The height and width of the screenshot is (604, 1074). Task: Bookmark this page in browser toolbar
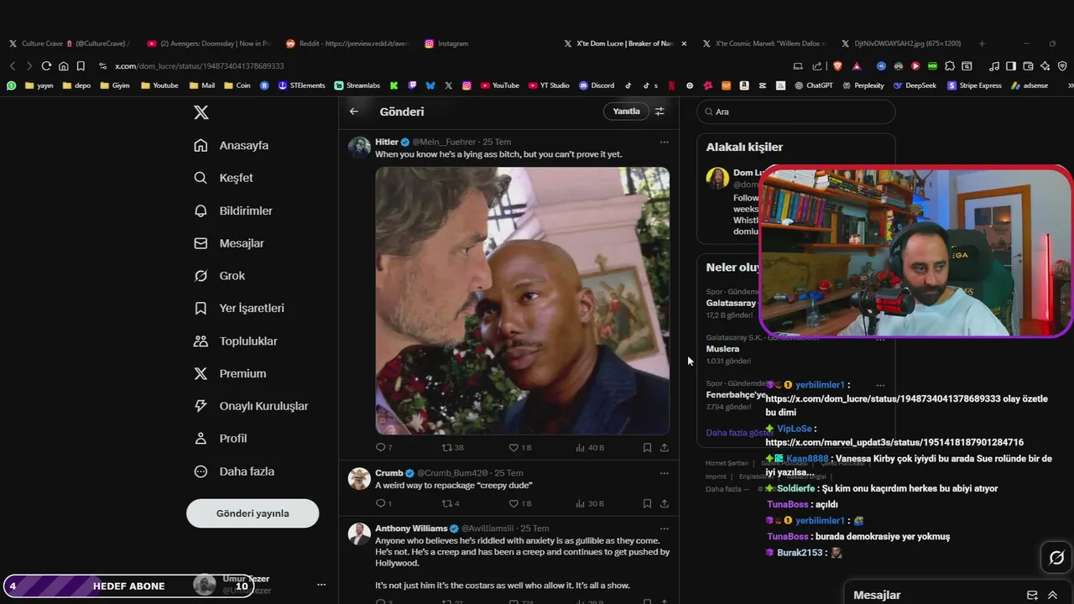(x=81, y=66)
